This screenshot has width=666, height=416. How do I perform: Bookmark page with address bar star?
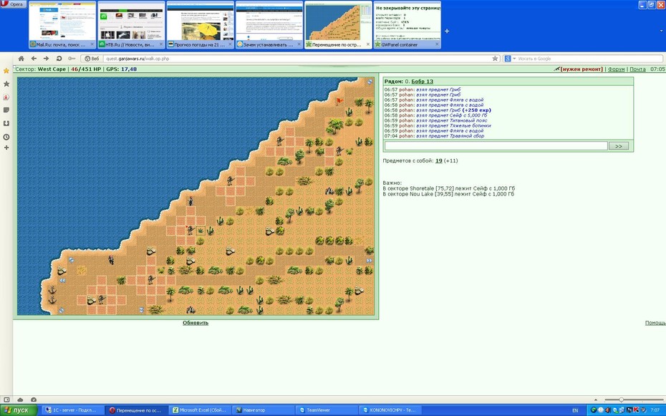click(x=495, y=59)
